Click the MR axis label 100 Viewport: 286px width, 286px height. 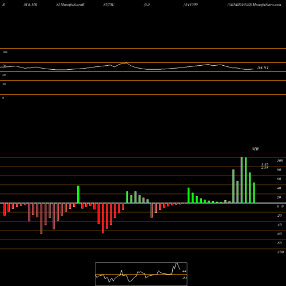click(x=280, y=161)
